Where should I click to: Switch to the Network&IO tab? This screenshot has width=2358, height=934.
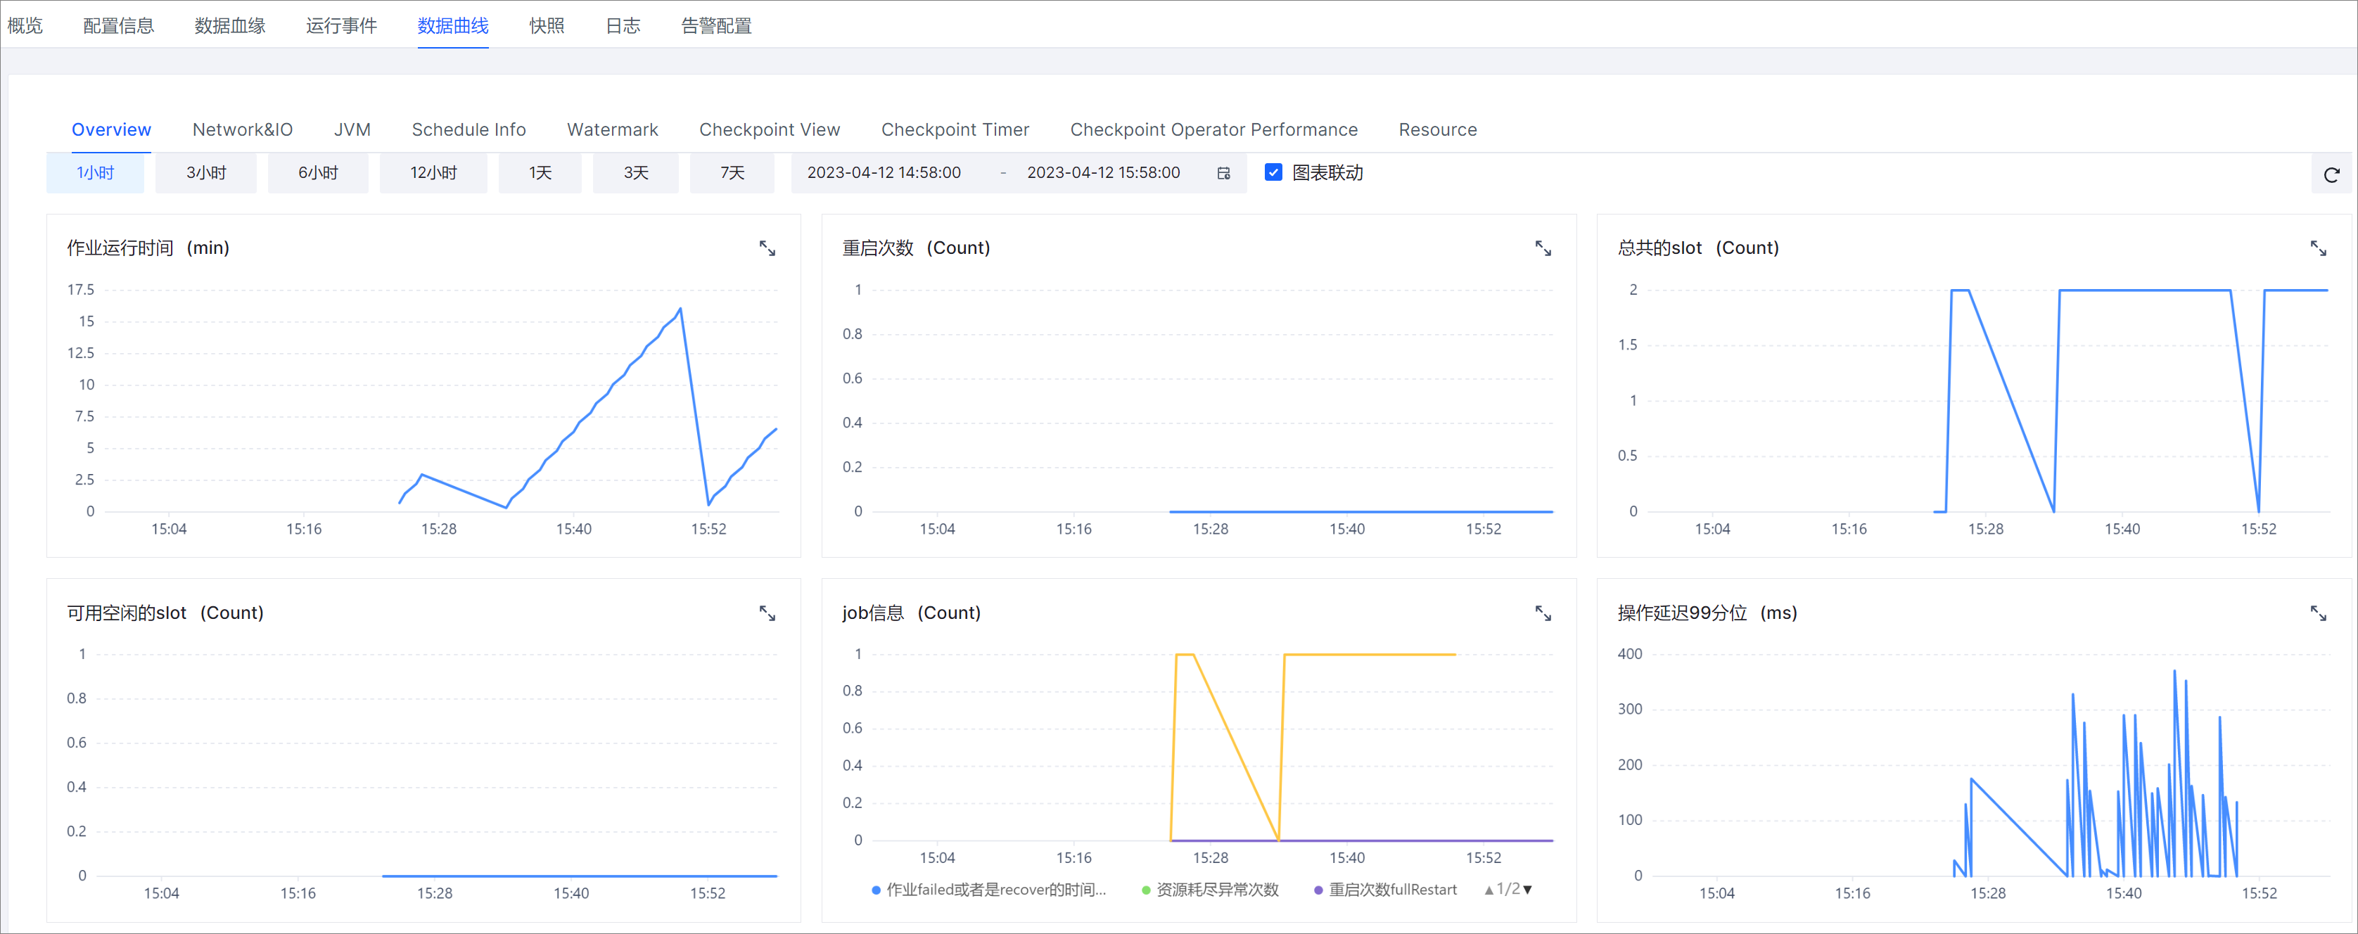pyautogui.click(x=243, y=130)
